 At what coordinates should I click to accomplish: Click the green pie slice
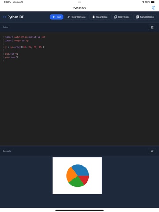[x=76, y=182]
